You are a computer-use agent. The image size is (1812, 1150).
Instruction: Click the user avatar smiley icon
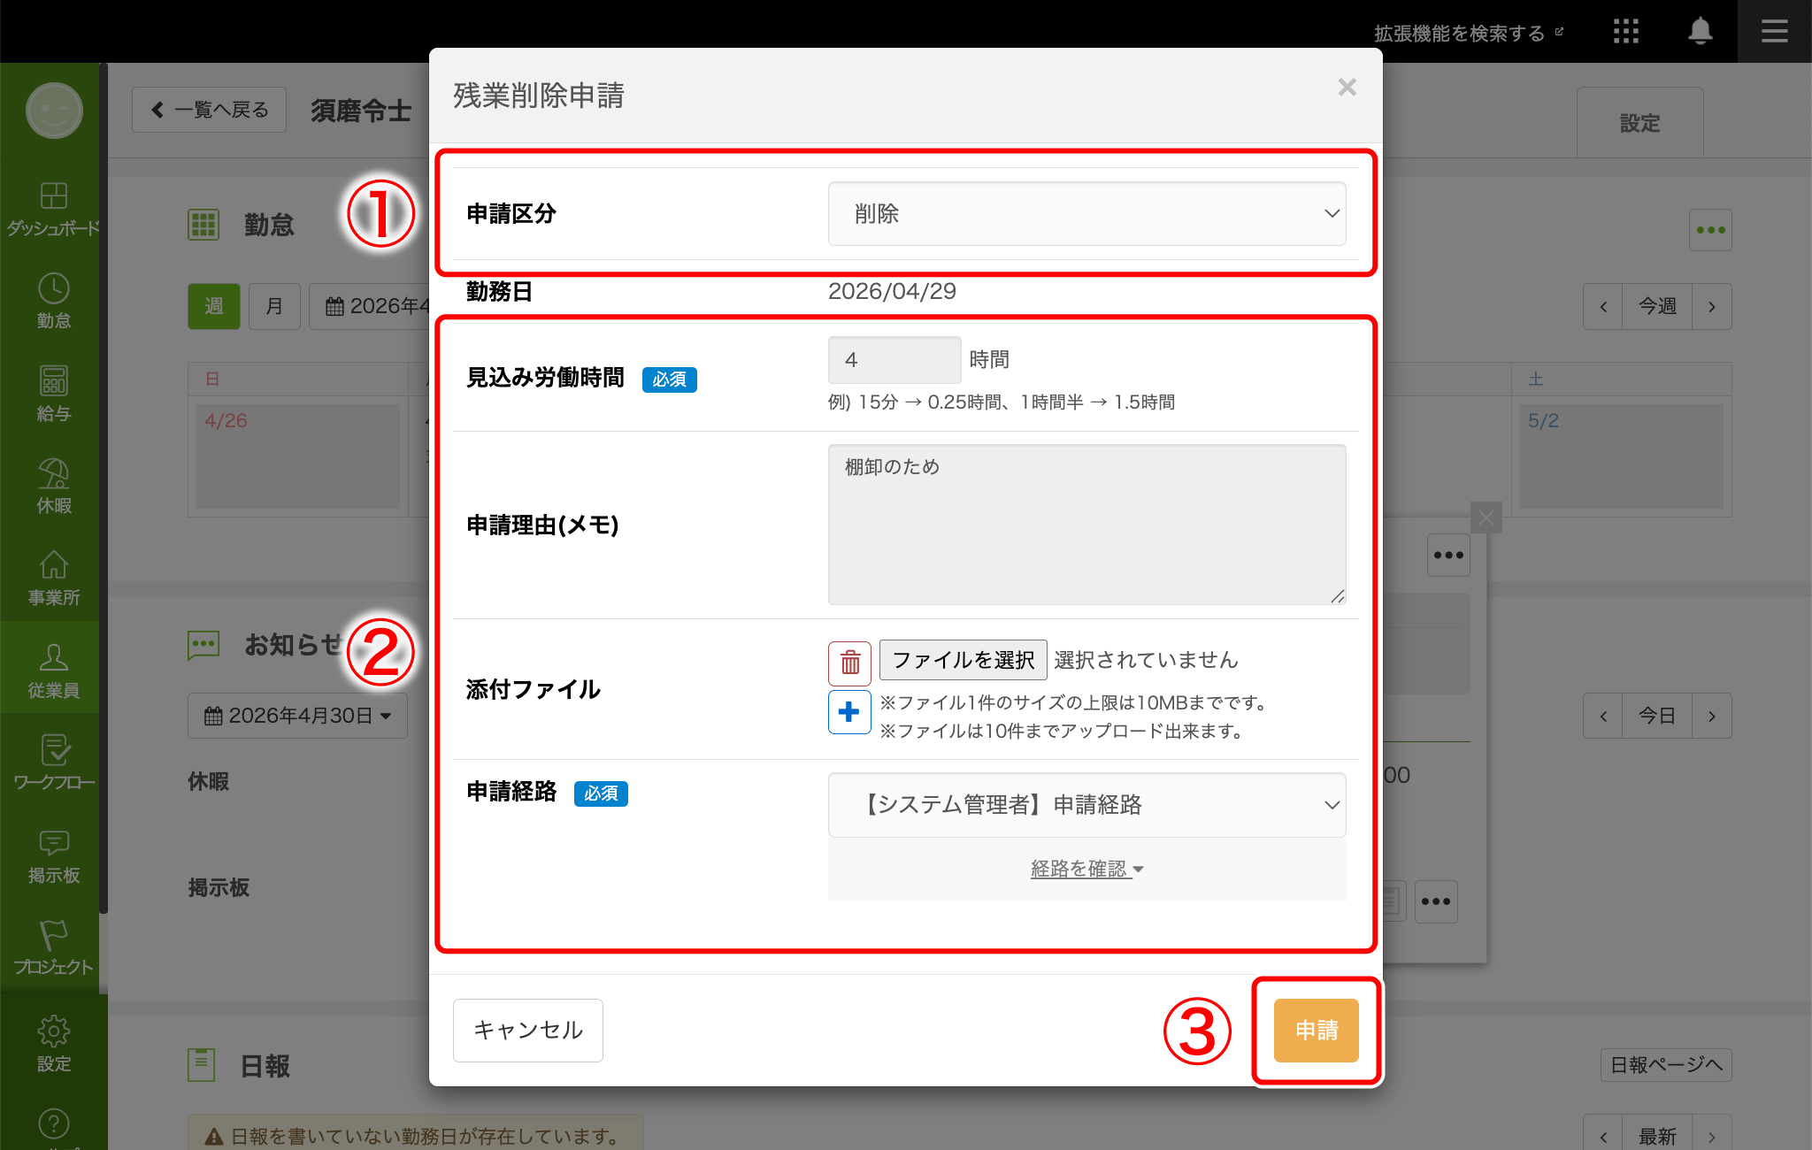pyautogui.click(x=54, y=110)
